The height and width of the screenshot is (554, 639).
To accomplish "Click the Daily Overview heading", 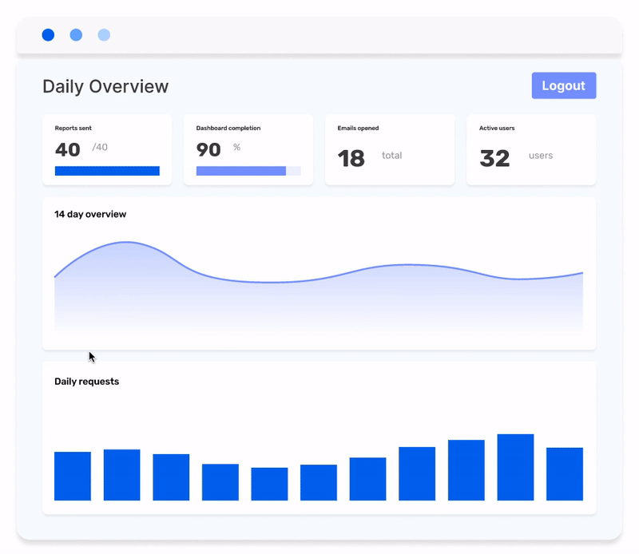I will (105, 86).
